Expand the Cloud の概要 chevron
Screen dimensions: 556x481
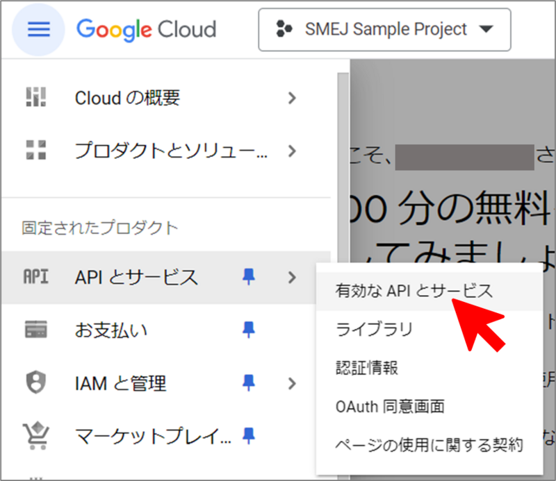[292, 98]
